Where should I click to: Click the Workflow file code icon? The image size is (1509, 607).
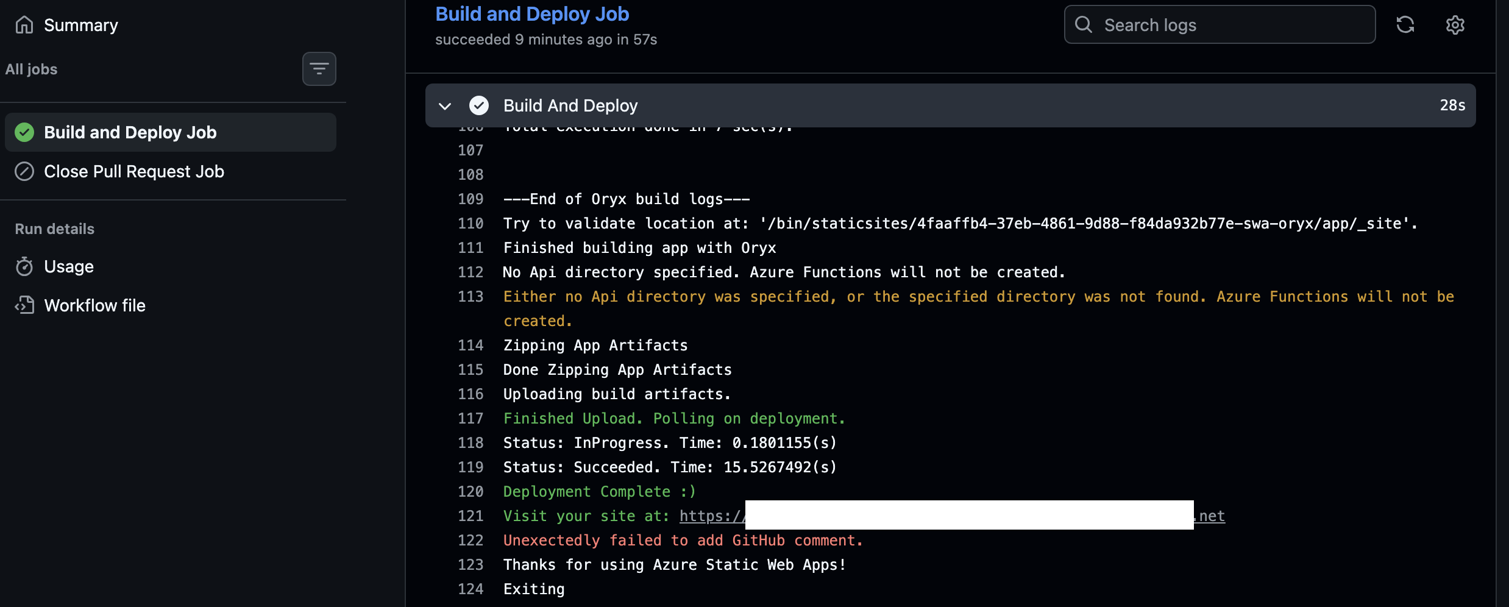click(x=24, y=305)
